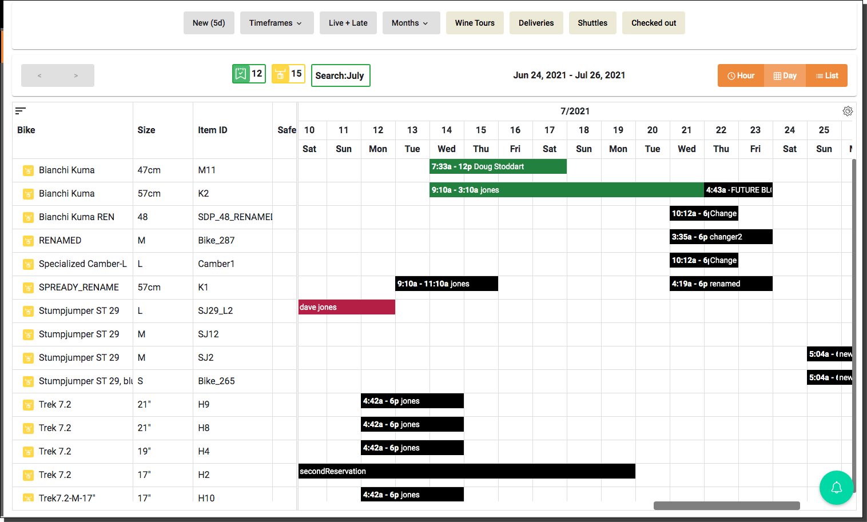Open the secondReservation black bar

click(467, 471)
